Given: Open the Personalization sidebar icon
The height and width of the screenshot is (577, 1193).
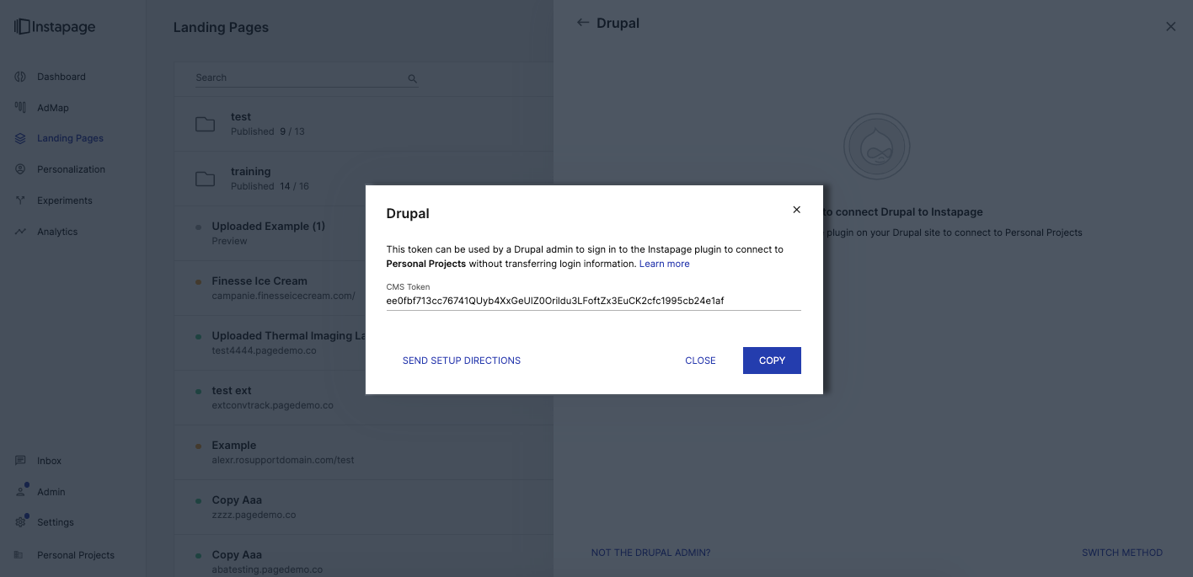Looking at the screenshot, I should tap(20, 169).
